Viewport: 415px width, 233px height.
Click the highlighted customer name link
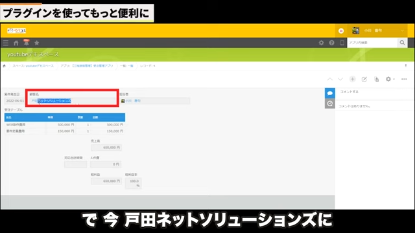coord(51,101)
